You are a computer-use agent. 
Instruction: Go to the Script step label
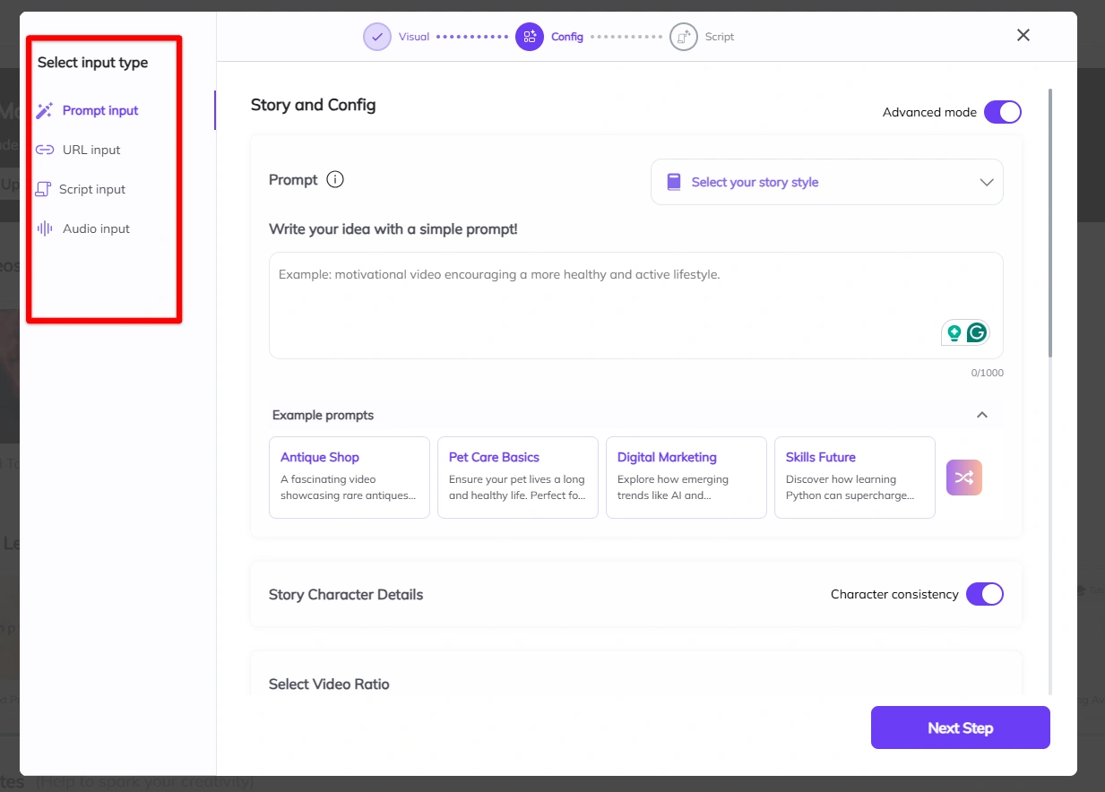pos(720,37)
